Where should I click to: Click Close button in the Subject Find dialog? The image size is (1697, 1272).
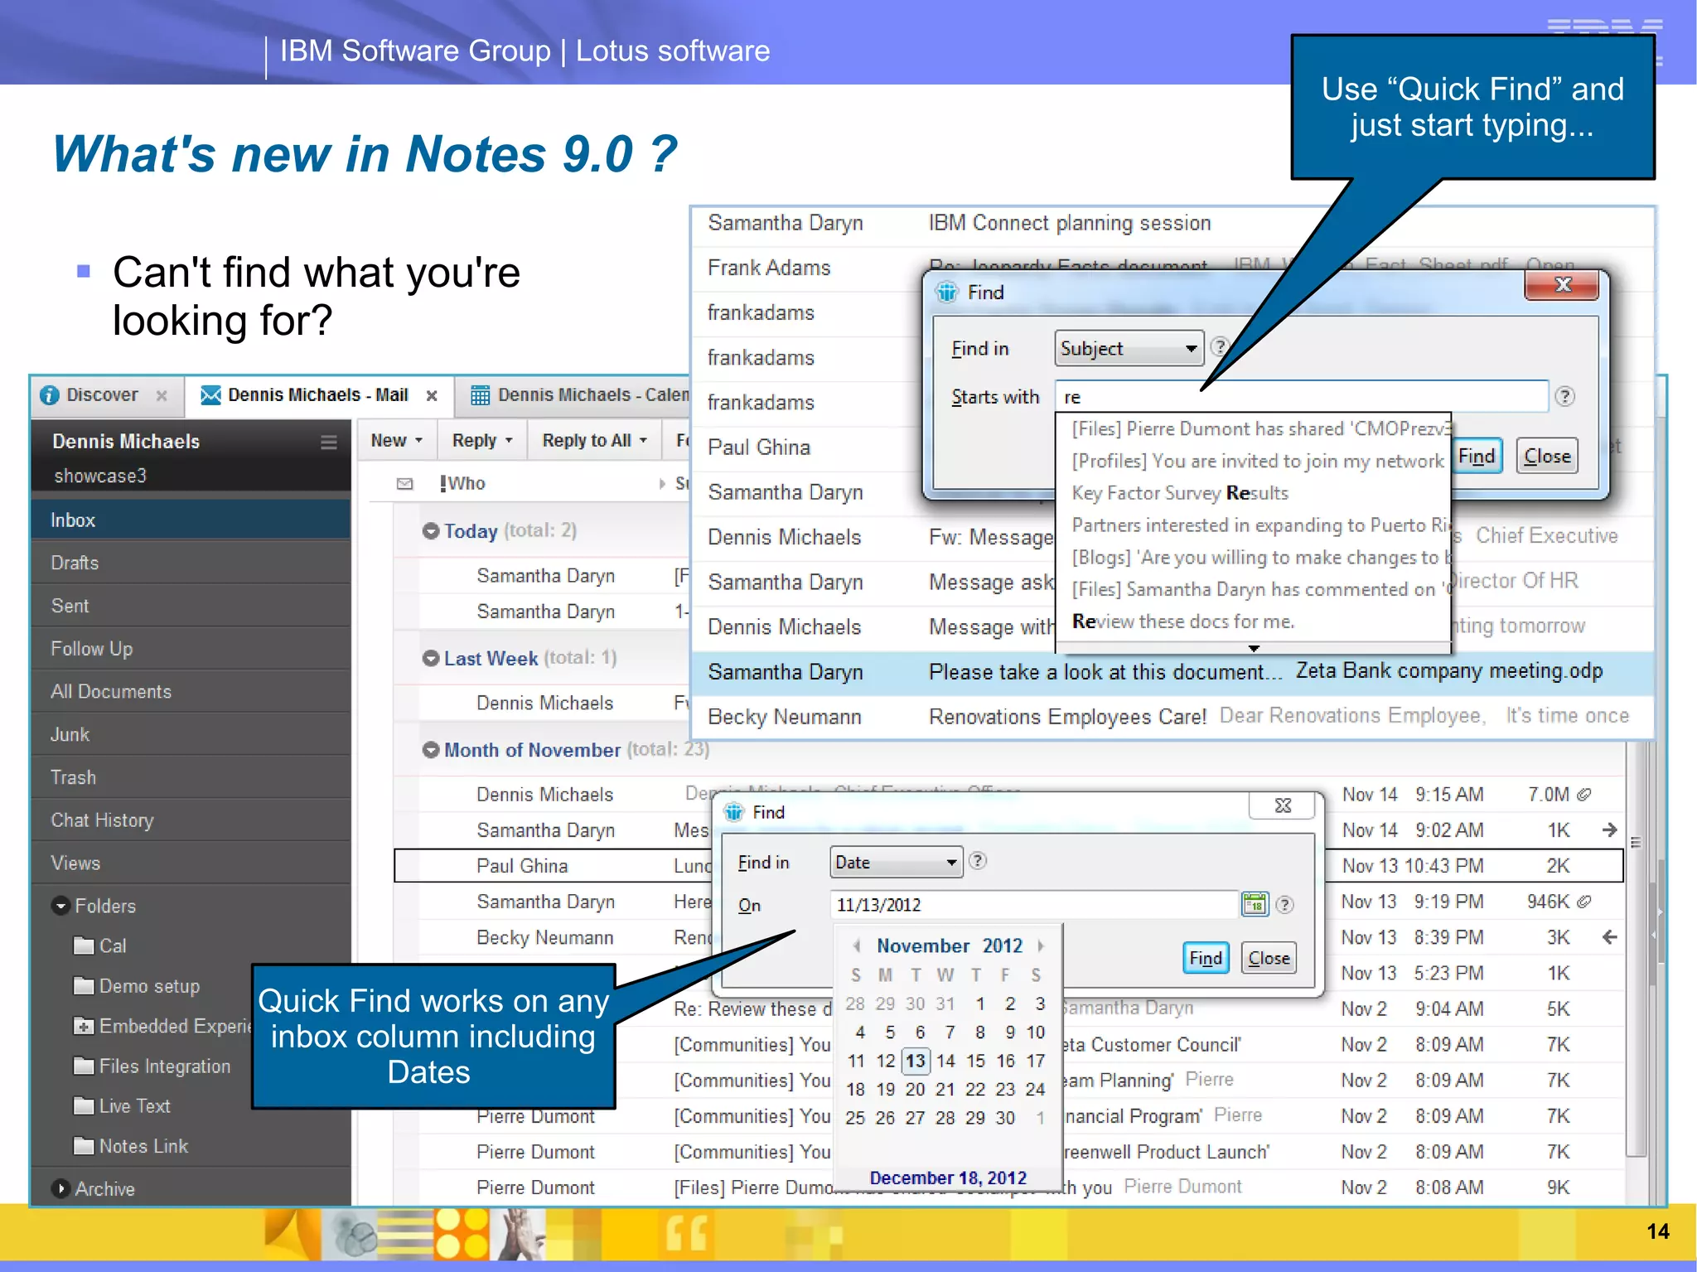click(1547, 456)
